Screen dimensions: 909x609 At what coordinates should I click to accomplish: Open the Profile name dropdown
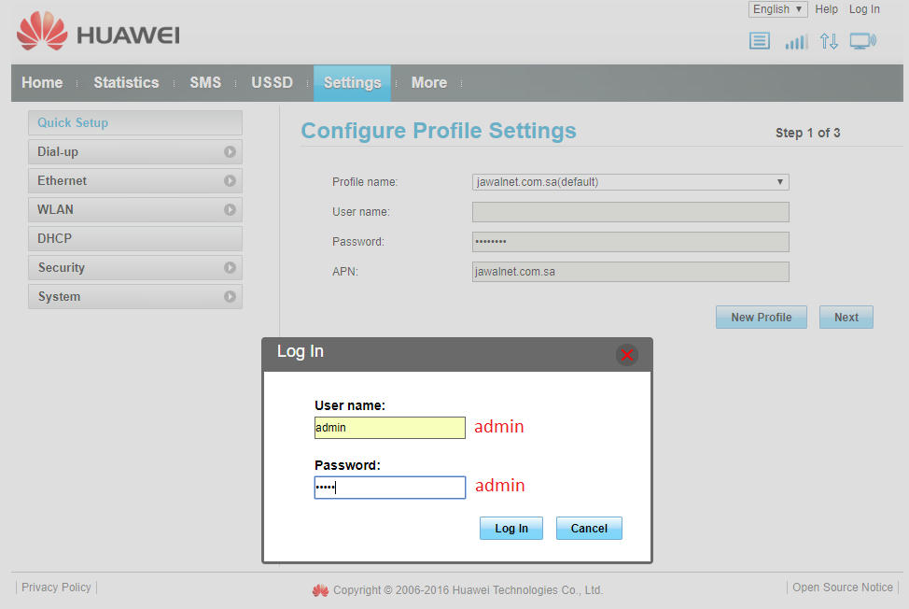point(631,182)
